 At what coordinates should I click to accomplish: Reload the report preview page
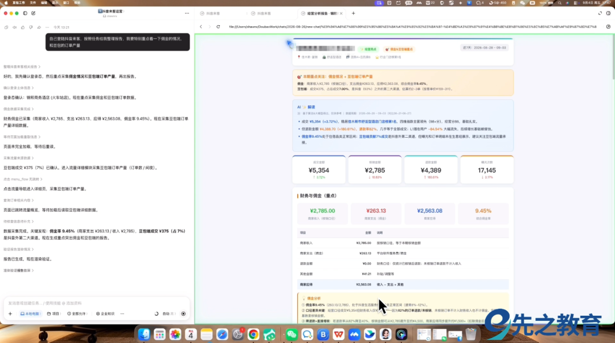pyautogui.click(x=218, y=27)
